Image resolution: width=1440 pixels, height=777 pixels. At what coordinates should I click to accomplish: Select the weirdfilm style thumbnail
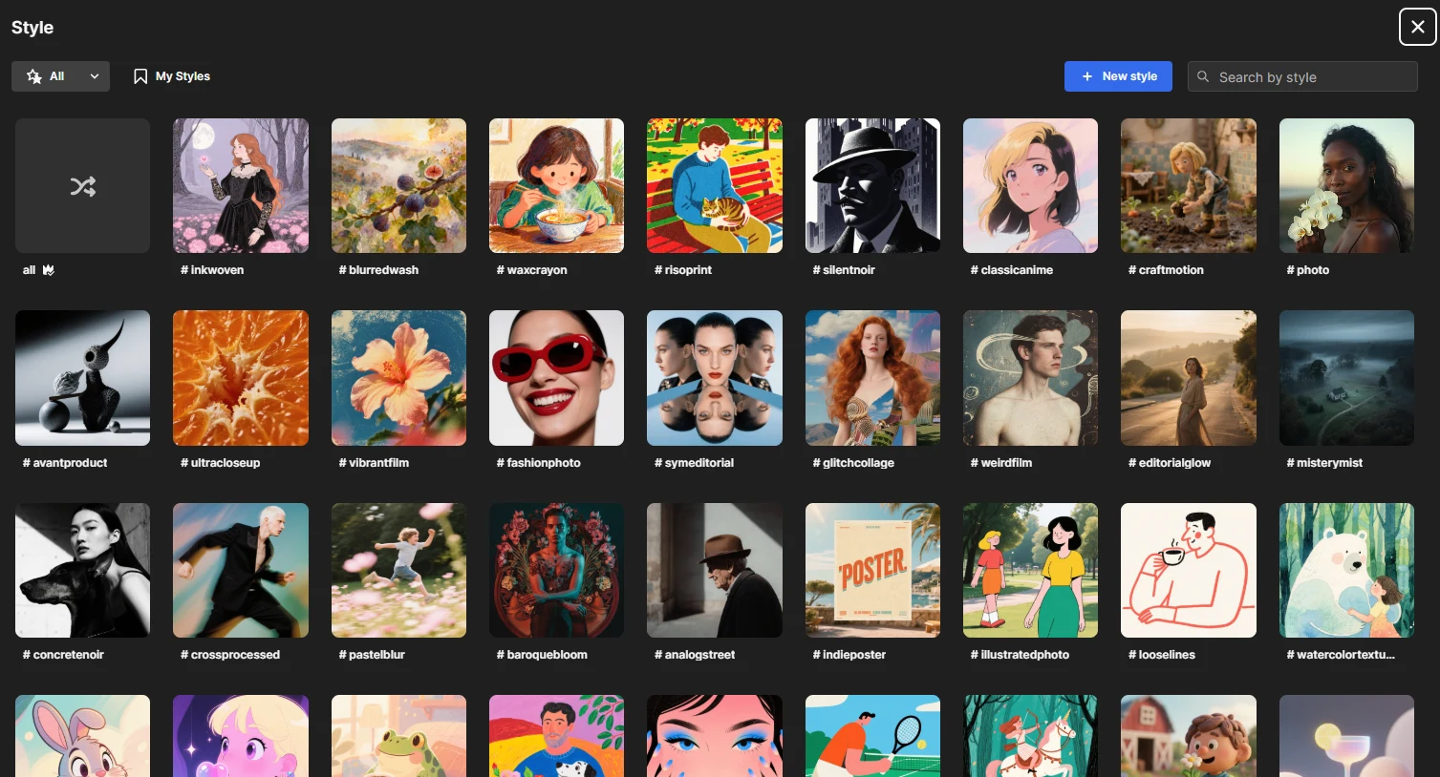(x=1030, y=378)
